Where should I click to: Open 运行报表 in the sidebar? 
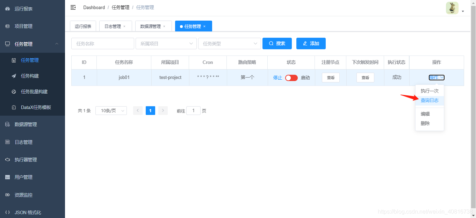tap(33, 9)
